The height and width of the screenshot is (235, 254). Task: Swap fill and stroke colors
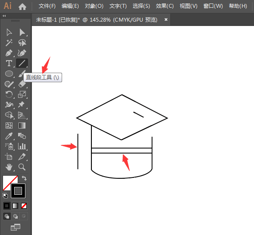tap(24, 178)
